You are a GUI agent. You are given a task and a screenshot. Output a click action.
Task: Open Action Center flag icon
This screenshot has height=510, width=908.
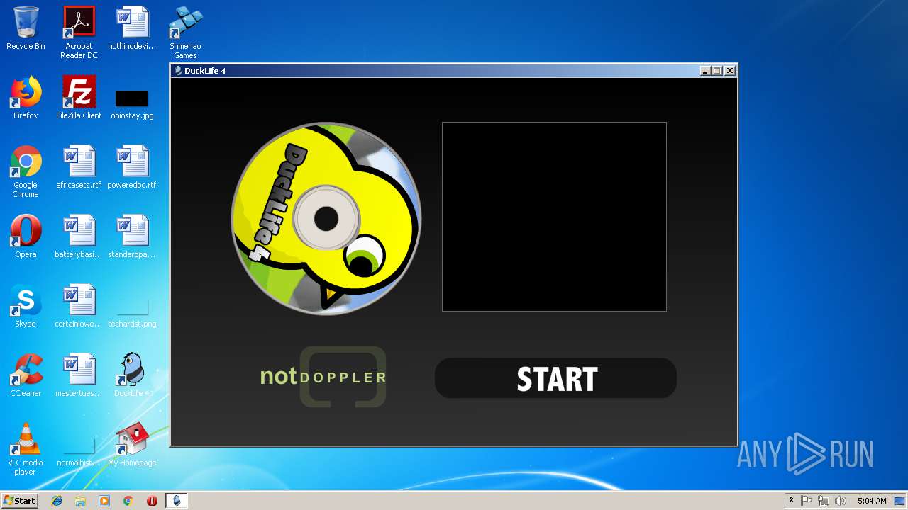pos(807,501)
